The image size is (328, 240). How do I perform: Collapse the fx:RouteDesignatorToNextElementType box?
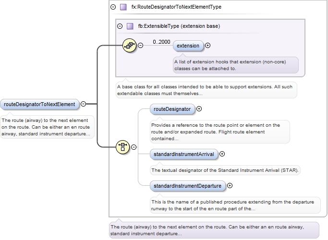point(113,7)
